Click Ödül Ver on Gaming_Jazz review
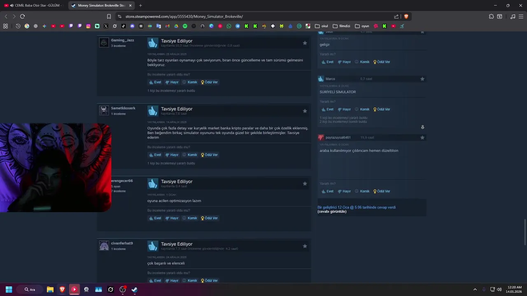Image resolution: width=527 pixels, height=296 pixels. (x=209, y=82)
